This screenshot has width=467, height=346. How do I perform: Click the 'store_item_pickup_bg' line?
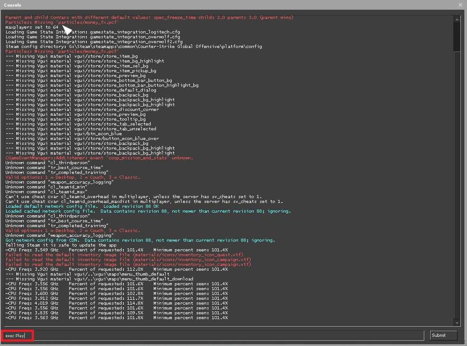point(81,71)
